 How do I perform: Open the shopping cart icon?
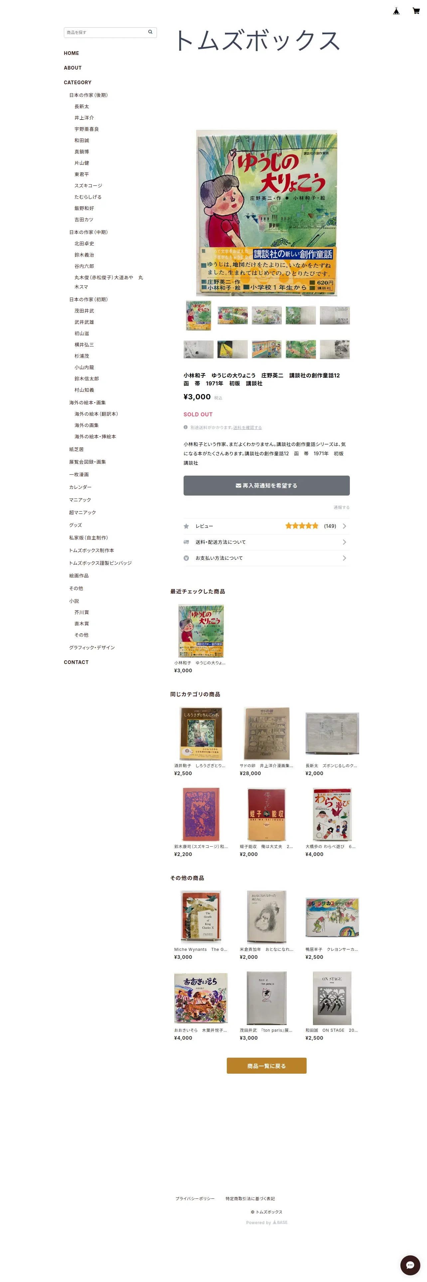point(416,11)
